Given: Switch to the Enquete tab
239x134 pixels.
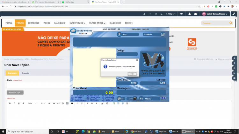Looking at the screenshot, I should [x=25, y=73].
